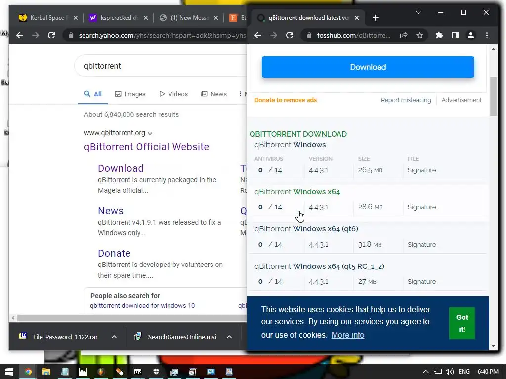The width and height of the screenshot is (506, 379).
Task: Select the Images search tab
Action: [130, 94]
